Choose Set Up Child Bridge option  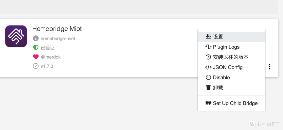point(235,103)
